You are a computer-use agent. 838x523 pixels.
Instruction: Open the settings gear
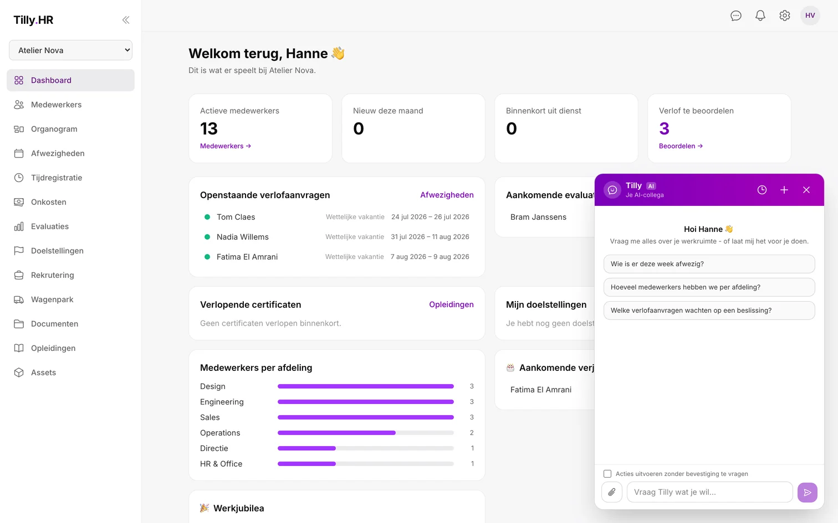pos(785,15)
